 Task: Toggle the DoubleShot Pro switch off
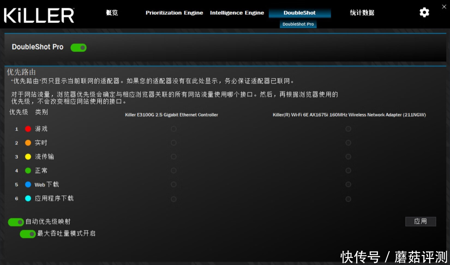coord(79,48)
